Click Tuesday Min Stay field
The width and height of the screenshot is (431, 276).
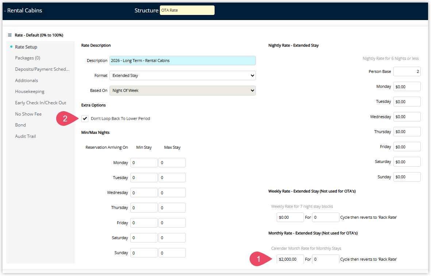144,178
